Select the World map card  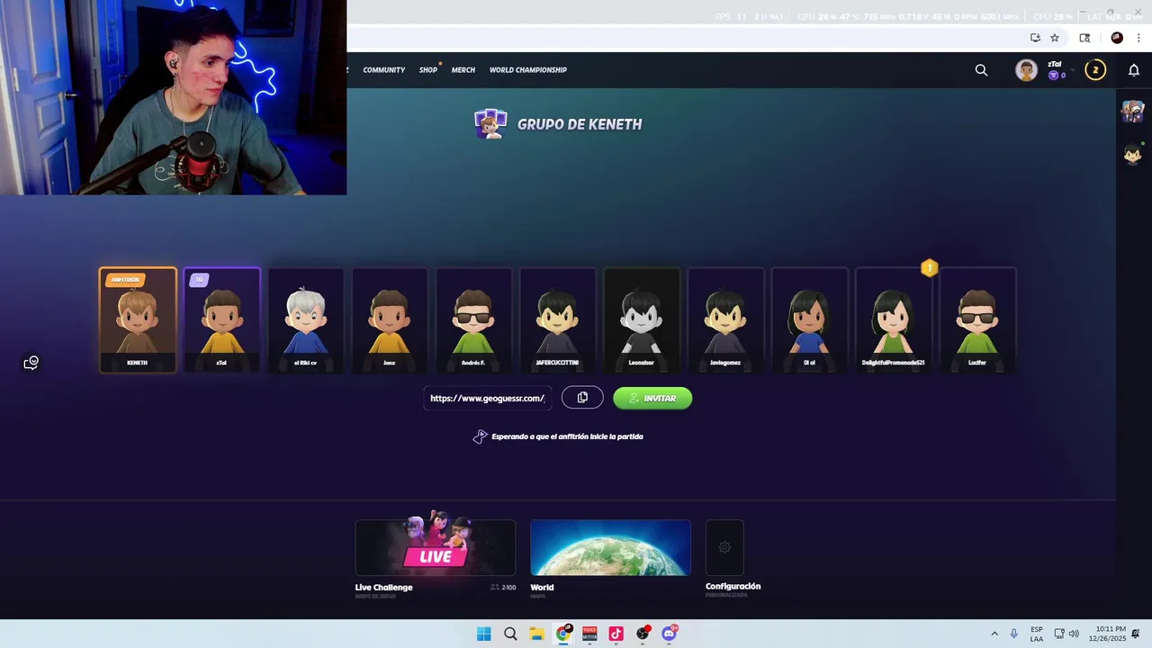coord(610,547)
